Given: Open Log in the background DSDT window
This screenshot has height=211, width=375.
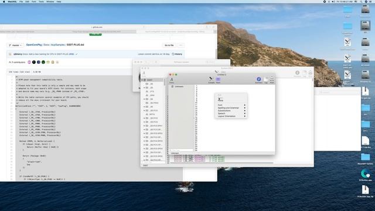Looking at the screenshot, I should point(305,73).
